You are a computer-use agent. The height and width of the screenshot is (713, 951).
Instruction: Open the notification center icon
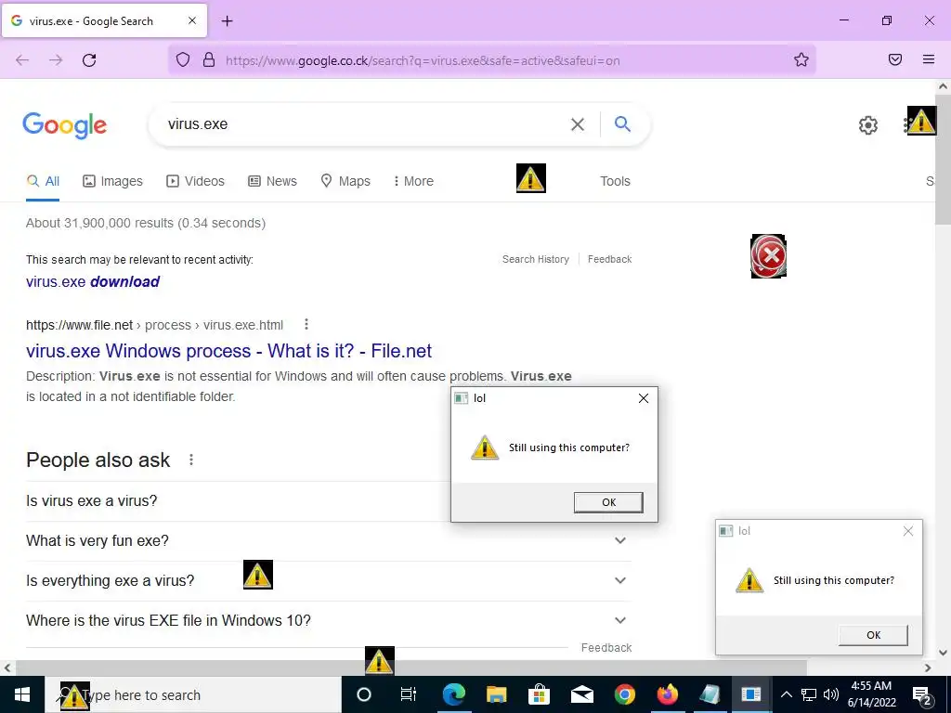click(x=922, y=694)
